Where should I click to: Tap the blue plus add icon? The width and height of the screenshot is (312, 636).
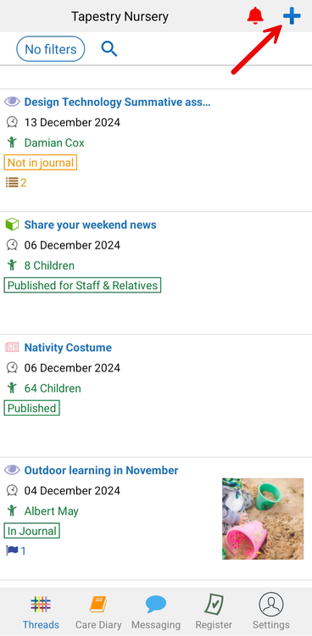[292, 16]
